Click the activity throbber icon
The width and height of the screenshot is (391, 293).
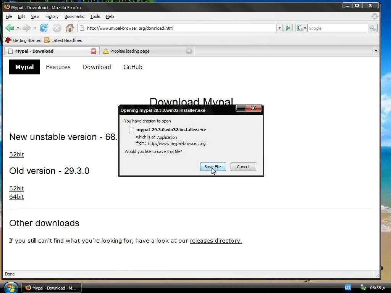(x=374, y=16)
